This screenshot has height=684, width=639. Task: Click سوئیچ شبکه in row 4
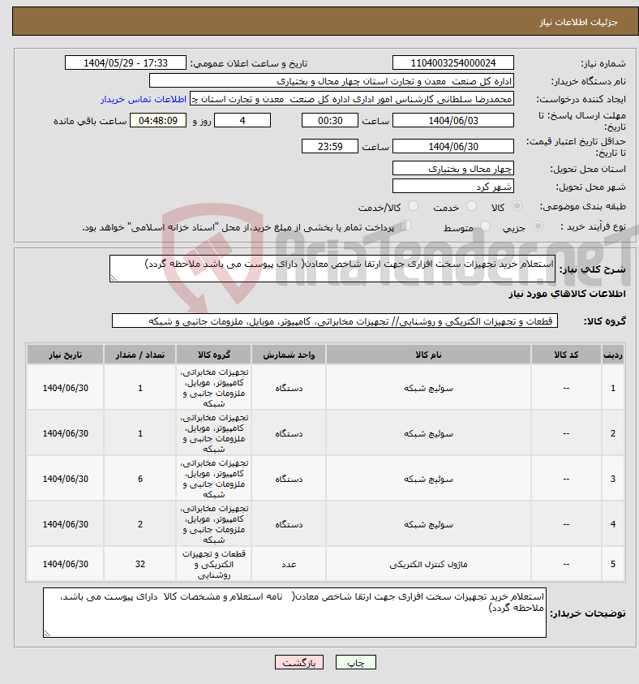[428, 524]
